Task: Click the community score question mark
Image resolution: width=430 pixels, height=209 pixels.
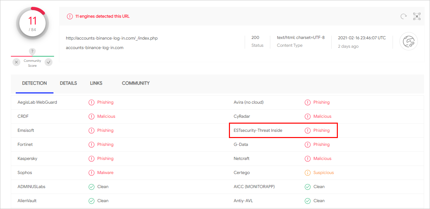Action: click(32, 51)
